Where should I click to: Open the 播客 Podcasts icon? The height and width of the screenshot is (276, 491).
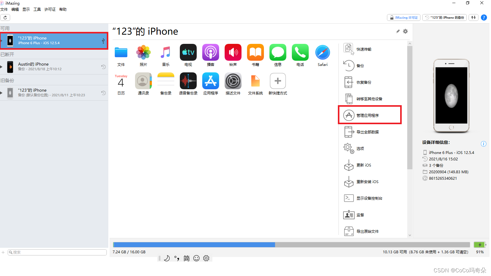pyautogui.click(x=211, y=52)
